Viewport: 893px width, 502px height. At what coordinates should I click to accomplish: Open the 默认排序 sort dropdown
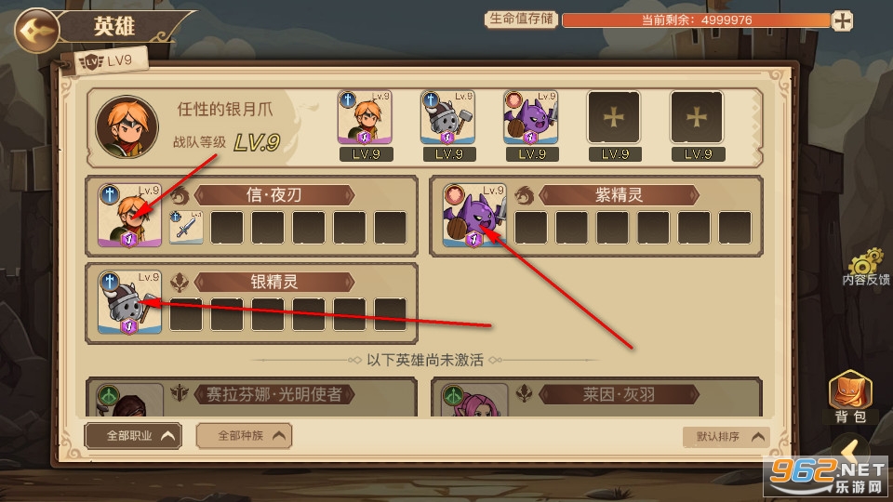coord(726,437)
